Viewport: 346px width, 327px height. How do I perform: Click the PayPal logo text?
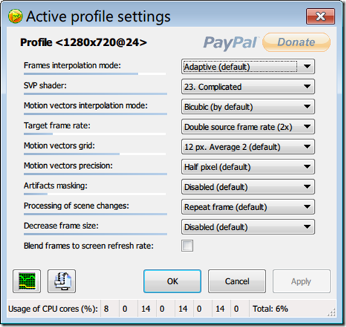click(230, 43)
